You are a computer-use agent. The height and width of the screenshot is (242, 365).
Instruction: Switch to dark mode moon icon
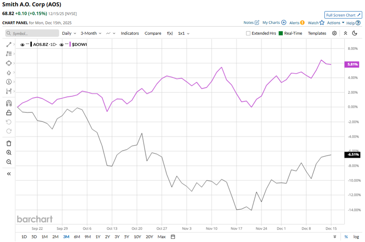point(355,33)
